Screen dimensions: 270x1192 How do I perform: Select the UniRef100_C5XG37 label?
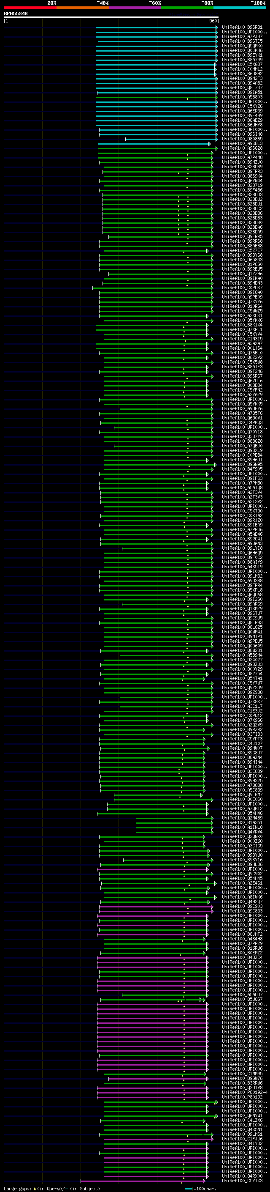point(242,64)
